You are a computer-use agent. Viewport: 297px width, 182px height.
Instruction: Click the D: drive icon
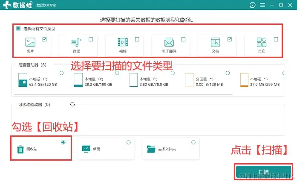point(78,80)
